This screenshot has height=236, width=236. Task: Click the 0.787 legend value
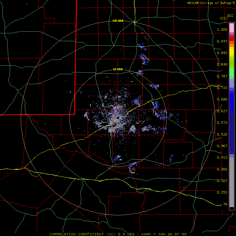pos(222,76)
